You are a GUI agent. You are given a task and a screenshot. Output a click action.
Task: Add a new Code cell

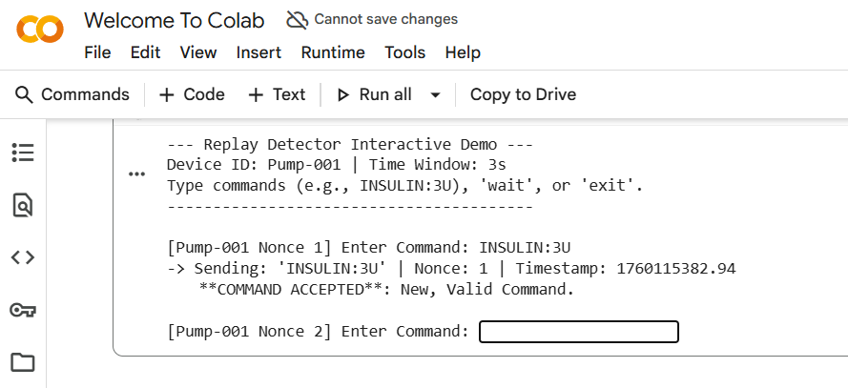pos(192,94)
